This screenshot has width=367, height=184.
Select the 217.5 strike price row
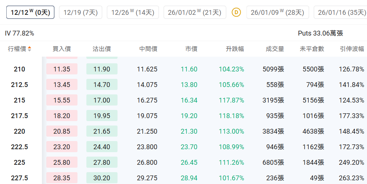click(x=19, y=116)
